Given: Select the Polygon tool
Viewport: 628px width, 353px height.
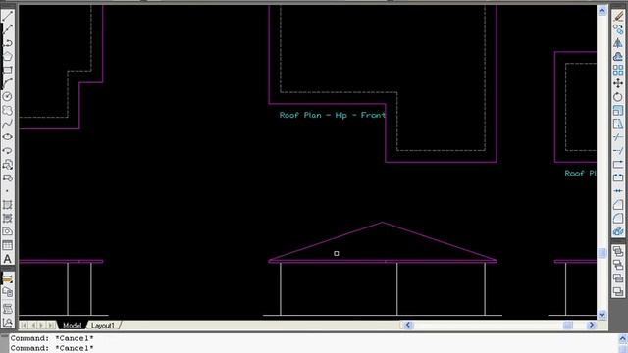Looking at the screenshot, I should tap(7, 56).
